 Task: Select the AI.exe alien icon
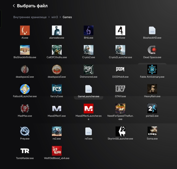pos(25,30)
